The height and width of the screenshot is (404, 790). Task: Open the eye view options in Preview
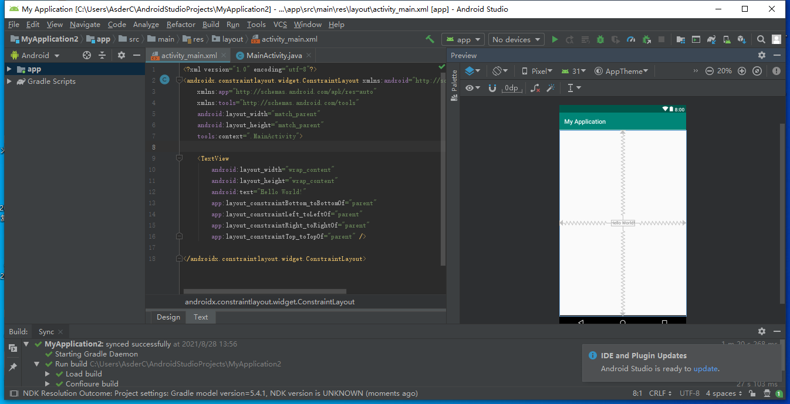[472, 88]
